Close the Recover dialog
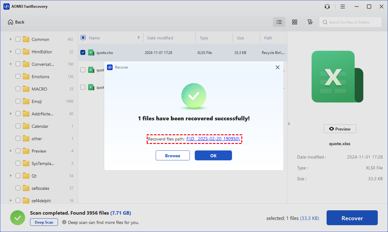This screenshot has width=388, height=232. 278,67
